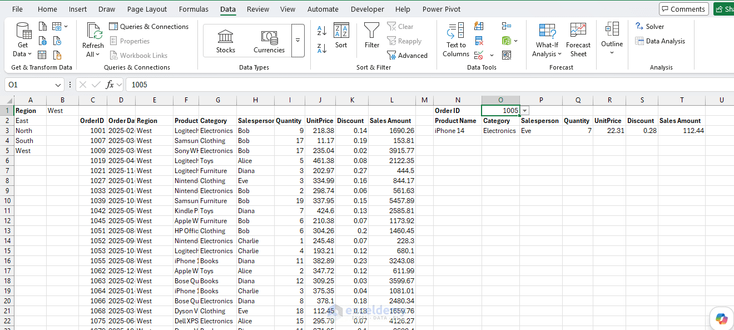Image resolution: width=734 pixels, height=330 pixels.
Task: Toggle the Filter button
Action: click(x=372, y=36)
